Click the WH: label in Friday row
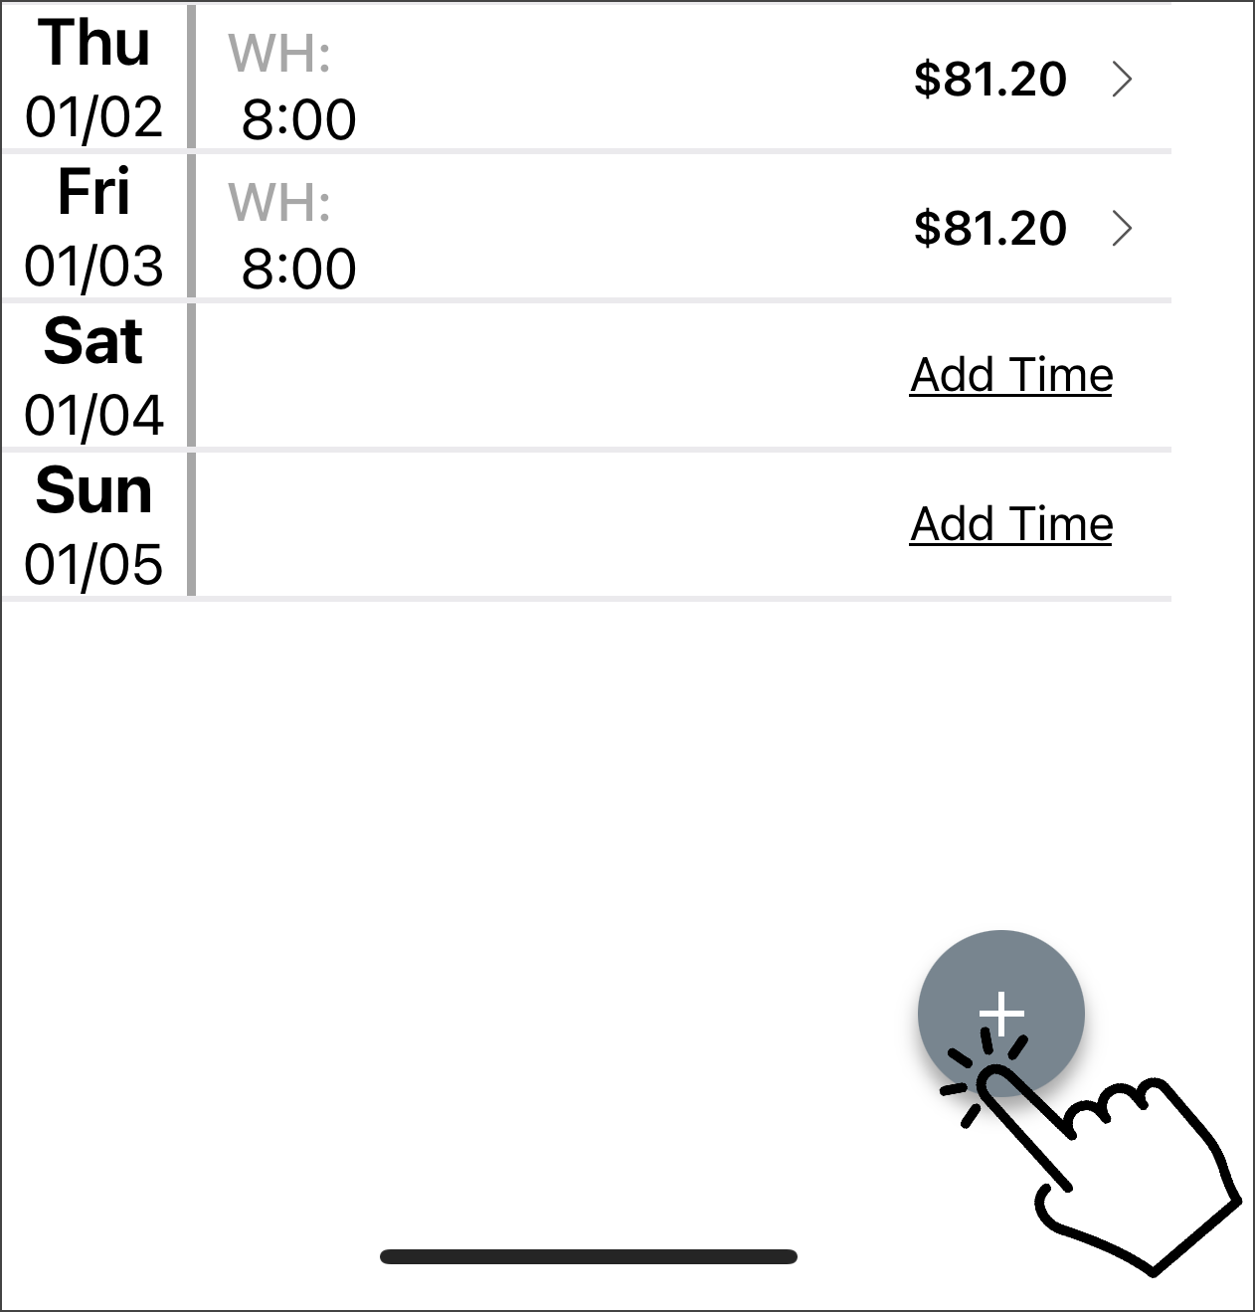1255x1312 pixels. pyautogui.click(x=279, y=203)
